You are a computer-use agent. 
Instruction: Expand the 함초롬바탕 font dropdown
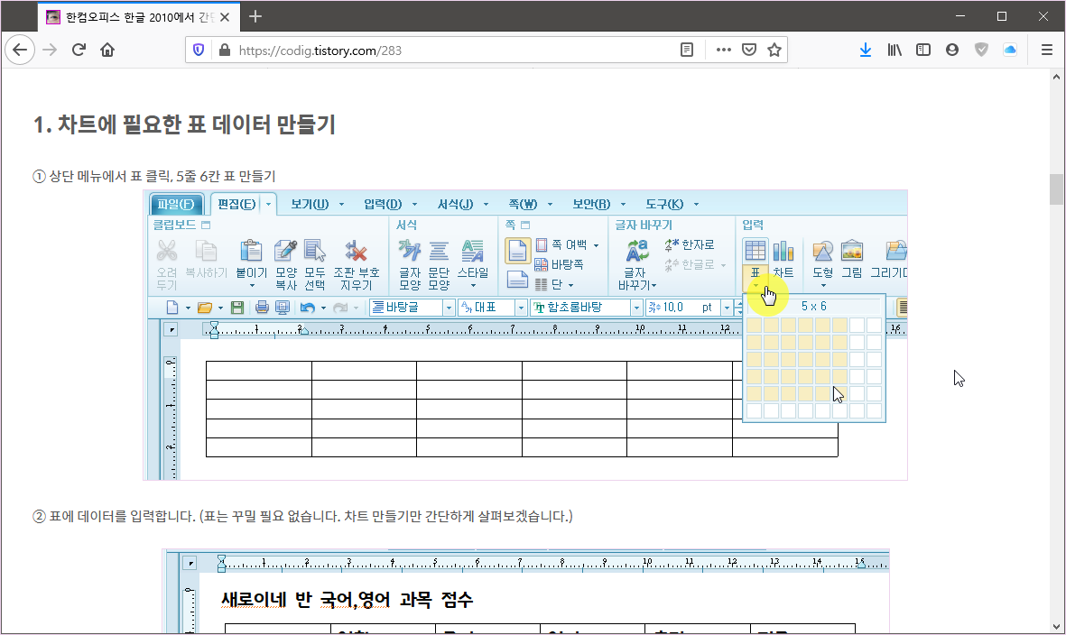point(636,308)
